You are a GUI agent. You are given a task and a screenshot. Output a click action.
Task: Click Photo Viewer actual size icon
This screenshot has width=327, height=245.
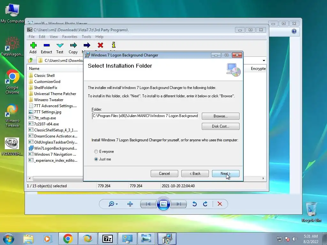[130, 204]
